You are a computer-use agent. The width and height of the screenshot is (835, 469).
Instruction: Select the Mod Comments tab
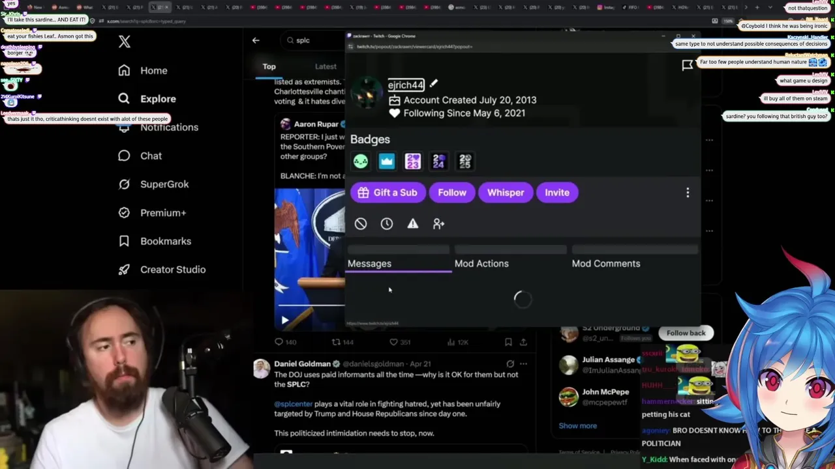(x=606, y=264)
